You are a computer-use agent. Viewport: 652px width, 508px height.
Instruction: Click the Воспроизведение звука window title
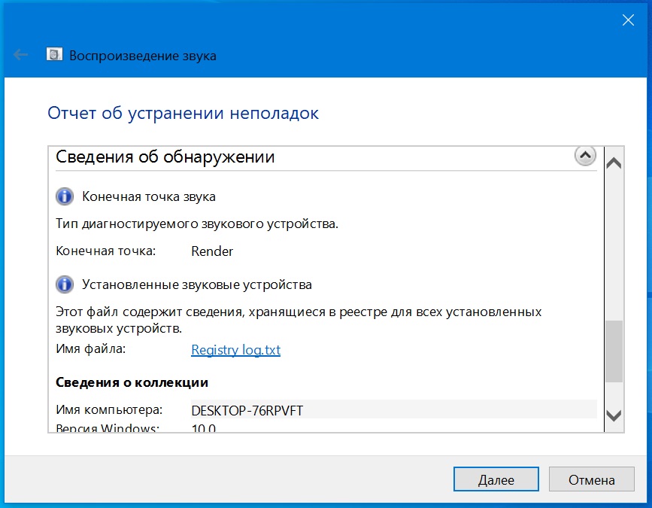[143, 56]
